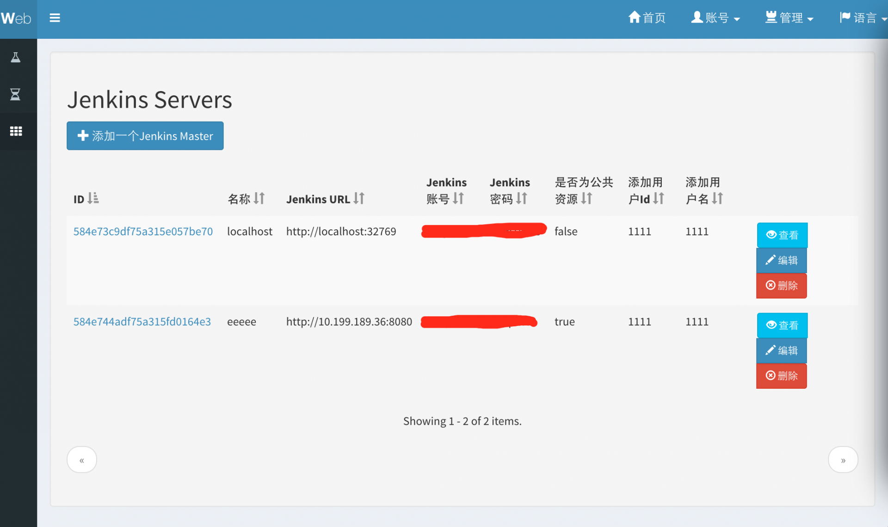Open the 语言 language dropdown
Image resolution: width=888 pixels, height=527 pixels.
(863, 18)
